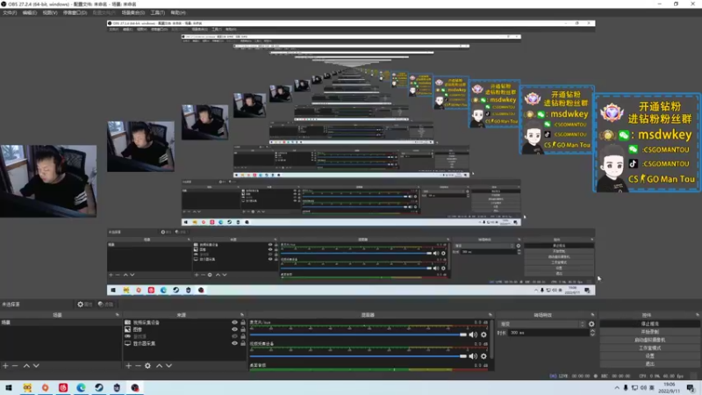Adjust the 视频采集设备 volume slider

coord(358,356)
